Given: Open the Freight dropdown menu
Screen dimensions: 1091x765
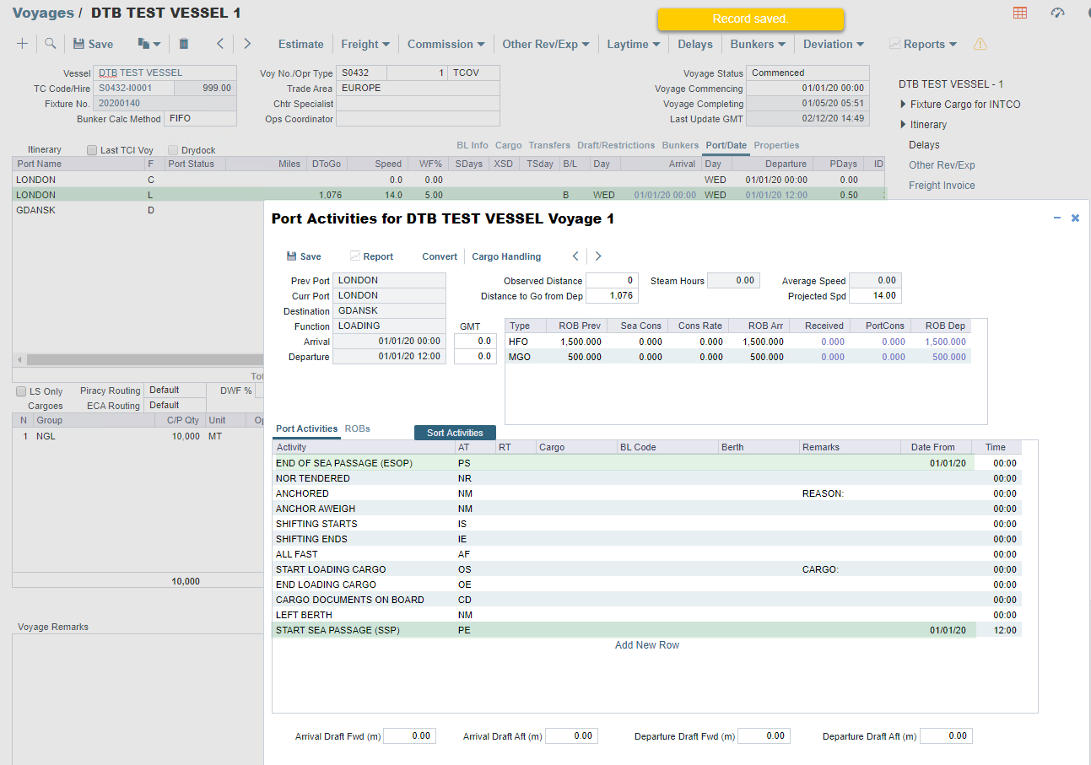Looking at the screenshot, I should coord(365,44).
